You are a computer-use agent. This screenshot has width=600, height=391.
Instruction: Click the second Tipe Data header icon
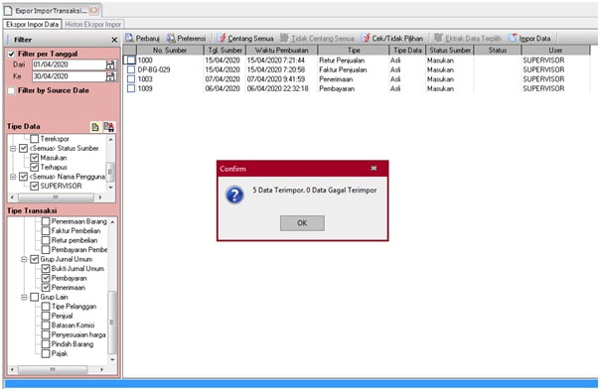(108, 127)
